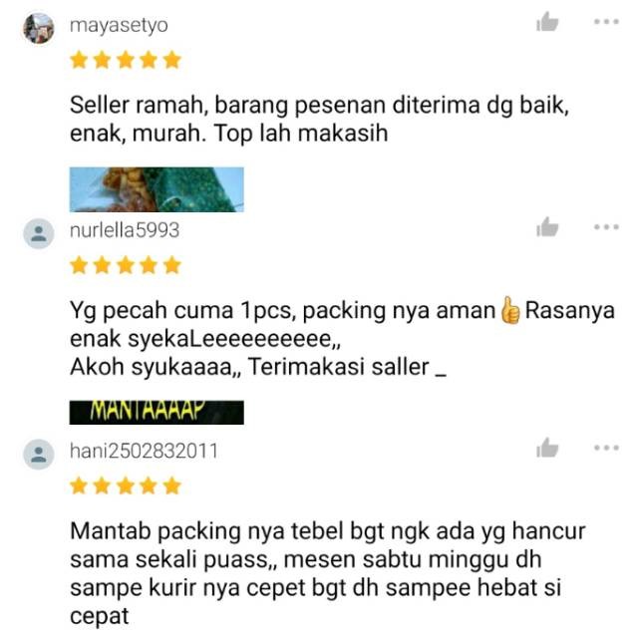Tap the five-star rating of hani2502832011
The width and height of the screenshot is (638, 638).
pos(126,486)
